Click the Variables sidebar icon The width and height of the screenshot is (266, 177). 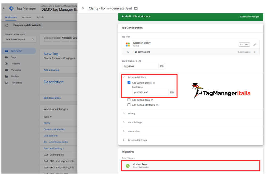(x=6, y=70)
